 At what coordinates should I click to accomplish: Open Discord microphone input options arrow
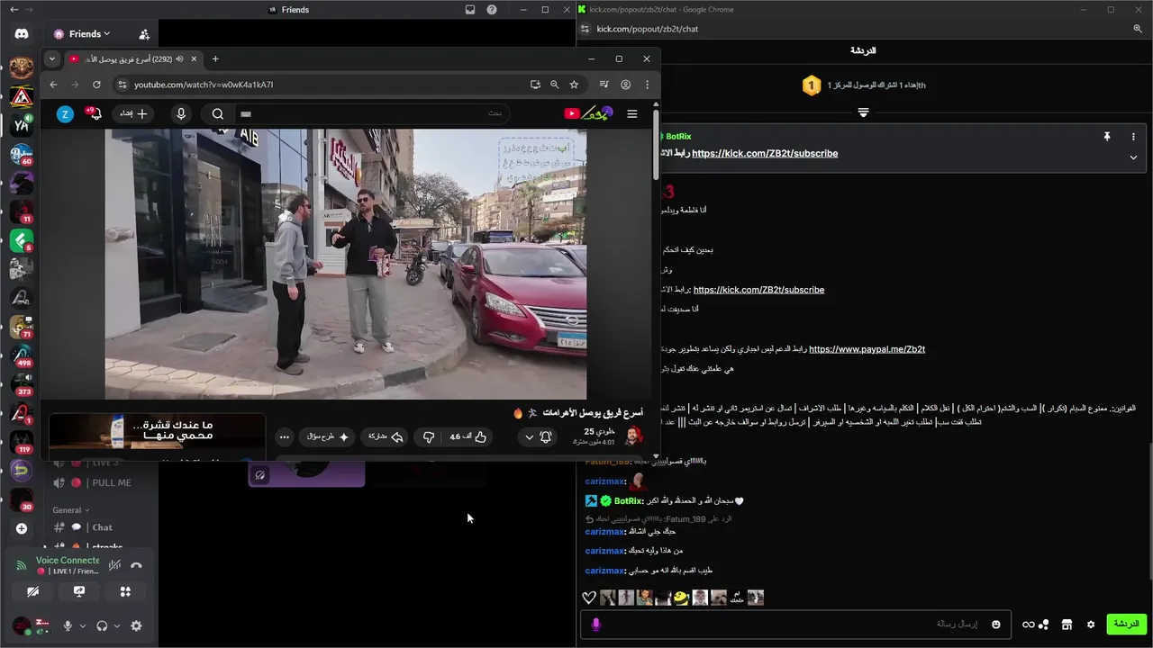[83, 625]
